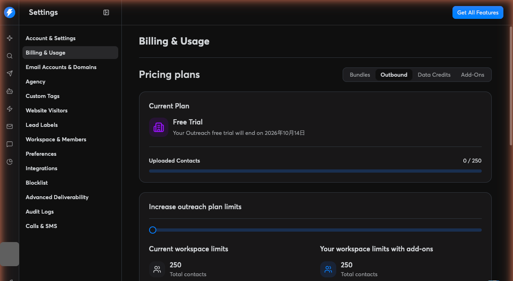Screen dimensions: 513x281
Task: Open the envelope inbox sidebar icon
Action: click(10, 126)
